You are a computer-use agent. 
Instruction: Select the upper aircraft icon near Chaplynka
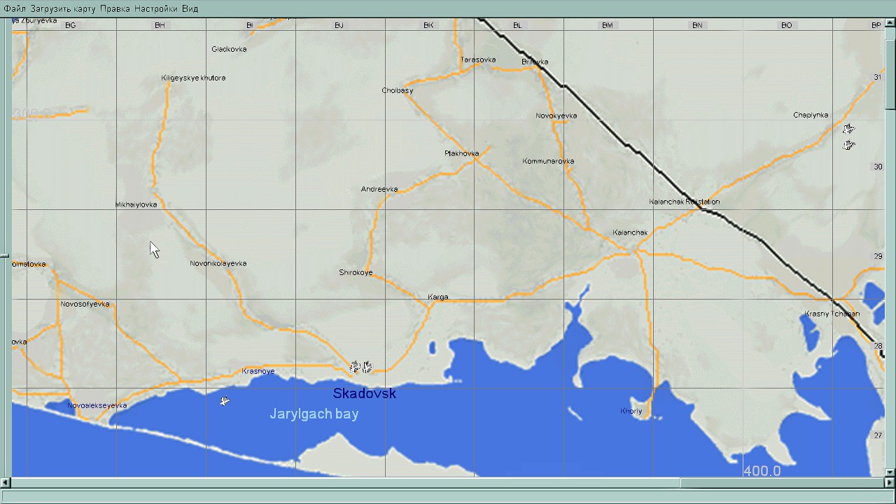point(848,129)
